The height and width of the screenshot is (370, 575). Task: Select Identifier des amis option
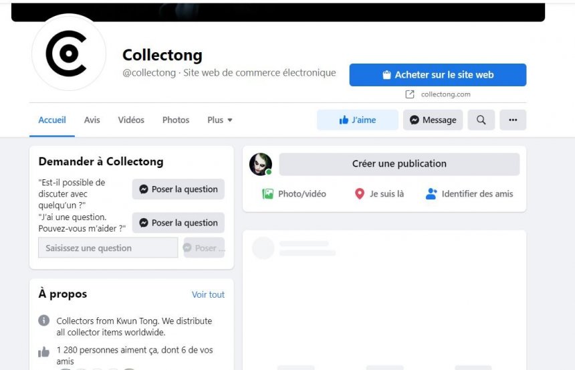click(x=469, y=194)
